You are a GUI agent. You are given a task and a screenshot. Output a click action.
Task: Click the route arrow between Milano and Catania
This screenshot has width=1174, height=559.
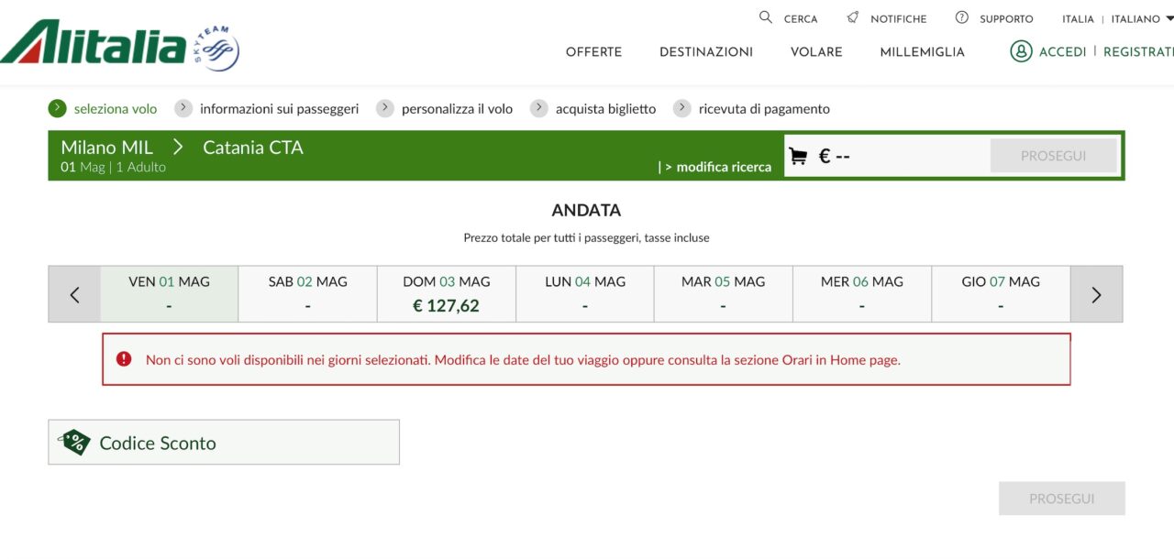(178, 147)
